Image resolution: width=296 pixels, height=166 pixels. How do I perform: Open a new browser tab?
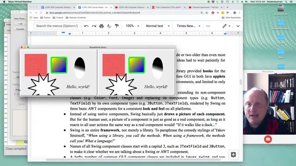point(227,7)
